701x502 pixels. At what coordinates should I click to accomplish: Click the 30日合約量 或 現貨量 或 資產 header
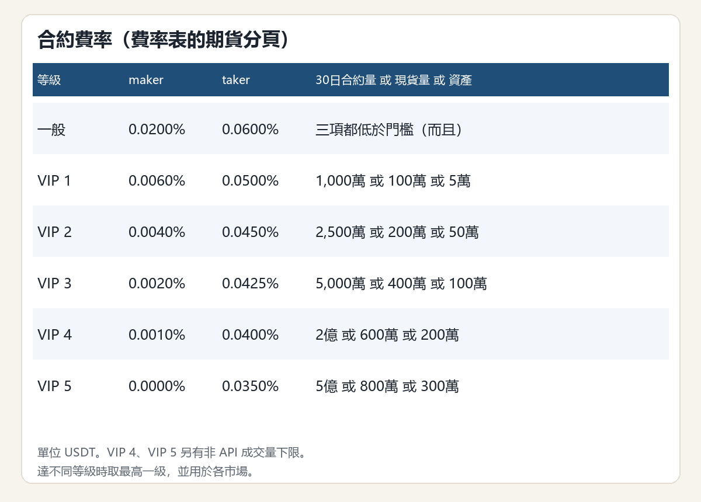tap(394, 80)
